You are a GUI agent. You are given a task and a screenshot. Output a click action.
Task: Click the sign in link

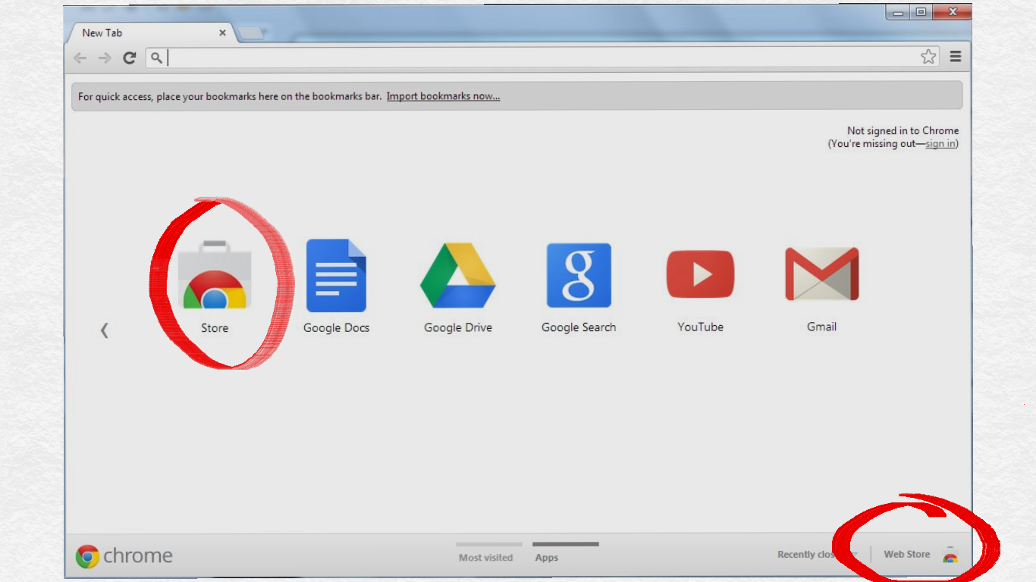(940, 144)
